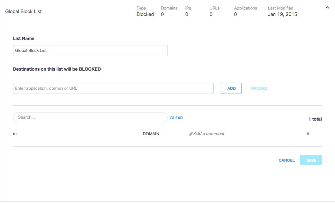335x204 pixels.
Task: Click the ADD button
Action: click(x=231, y=88)
